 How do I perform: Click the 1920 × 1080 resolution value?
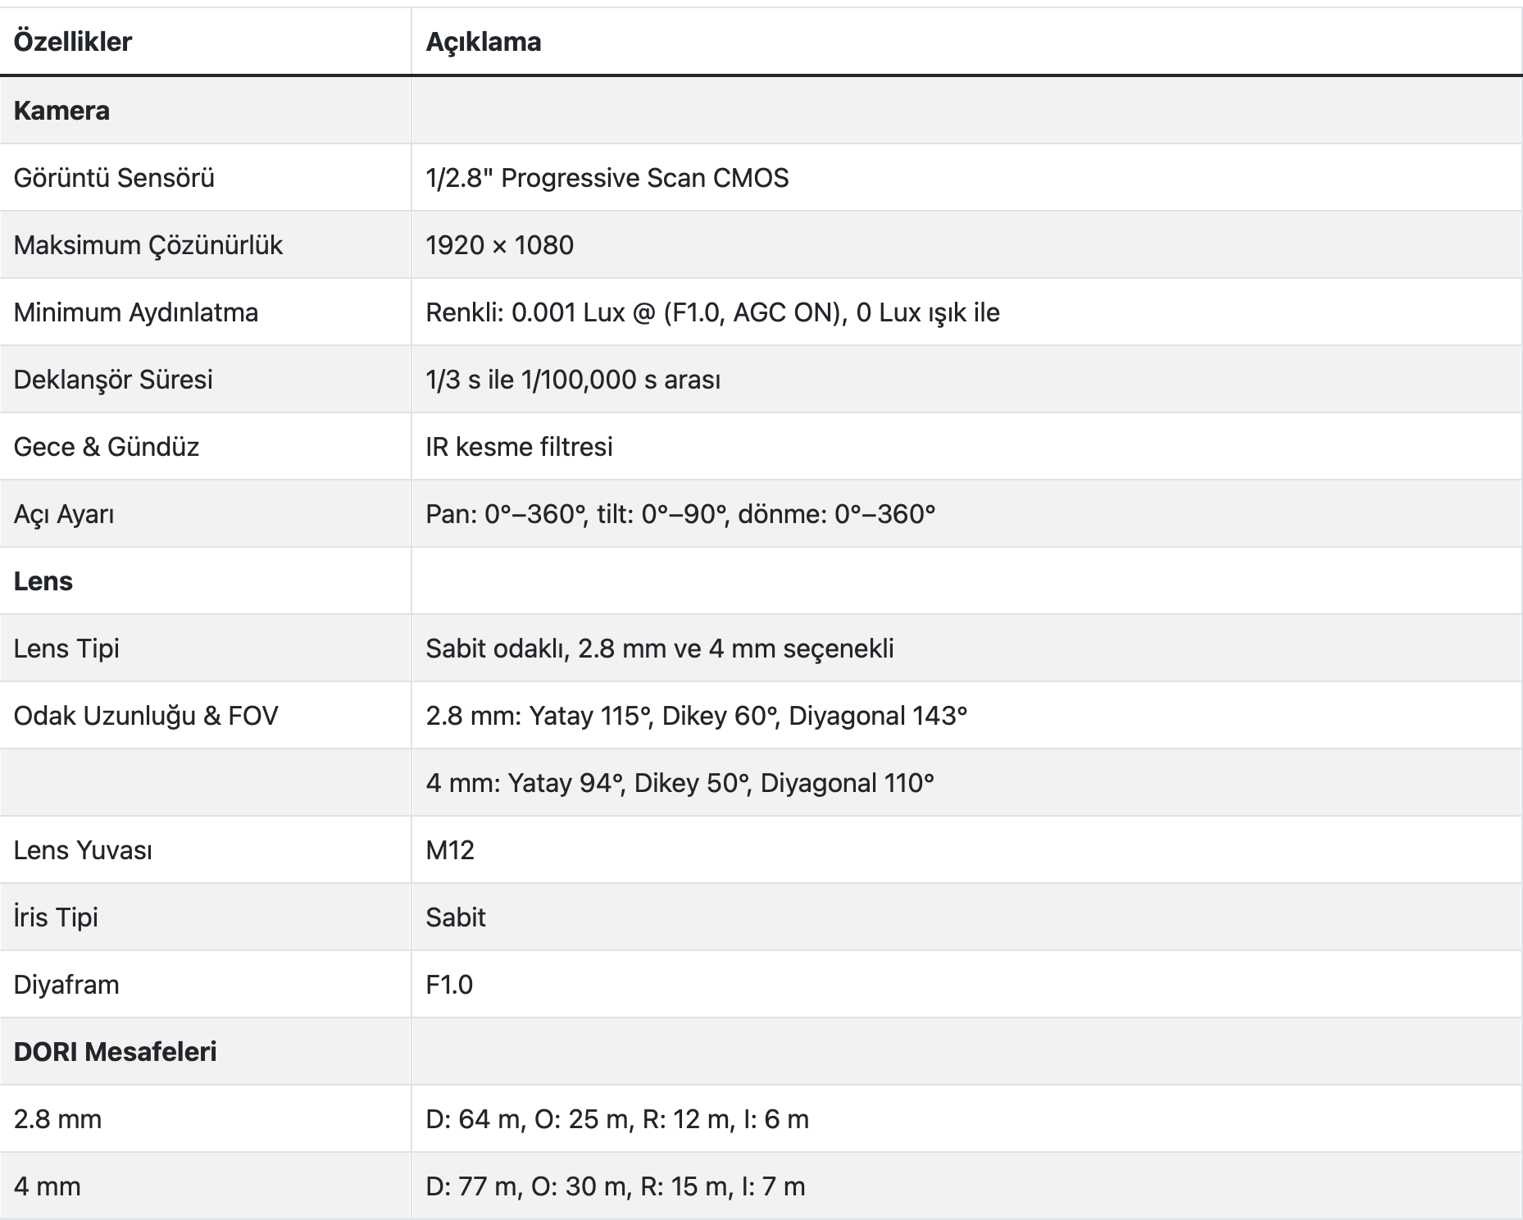[499, 245]
